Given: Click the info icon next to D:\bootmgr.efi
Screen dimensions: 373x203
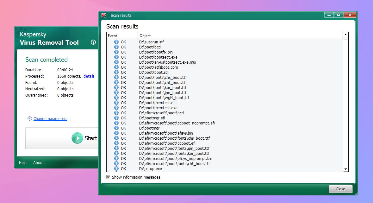Looking at the screenshot, I should click(x=116, y=118).
